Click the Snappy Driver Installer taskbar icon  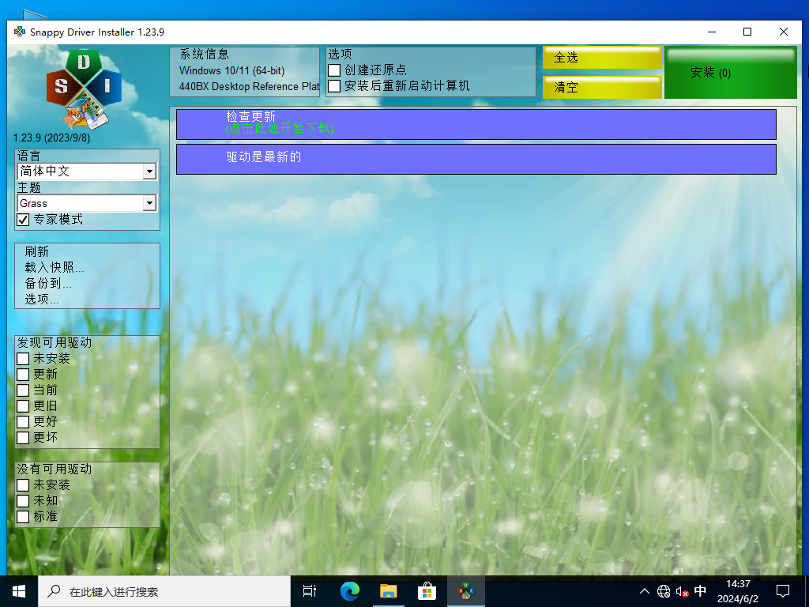pyautogui.click(x=465, y=590)
